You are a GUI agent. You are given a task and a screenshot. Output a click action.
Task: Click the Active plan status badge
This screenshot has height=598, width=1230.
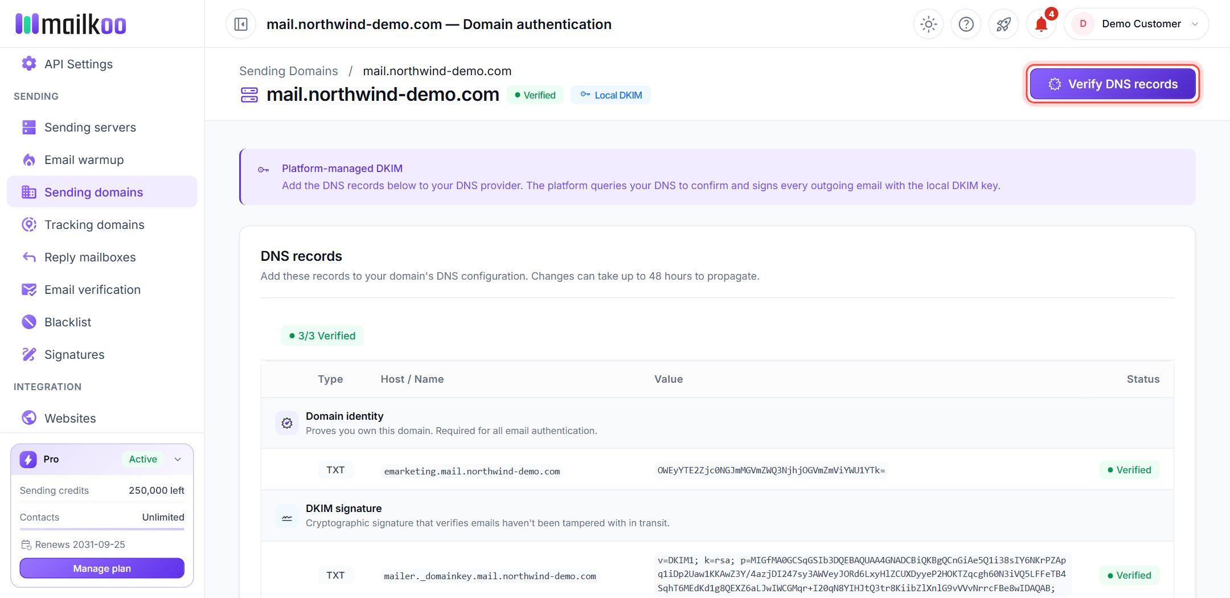[143, 459]
